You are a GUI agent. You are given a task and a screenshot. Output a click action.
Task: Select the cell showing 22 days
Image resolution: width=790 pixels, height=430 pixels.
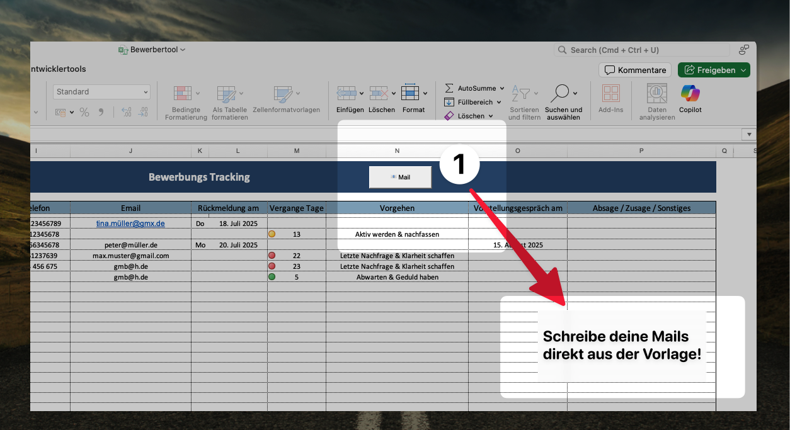coord(297,256)
